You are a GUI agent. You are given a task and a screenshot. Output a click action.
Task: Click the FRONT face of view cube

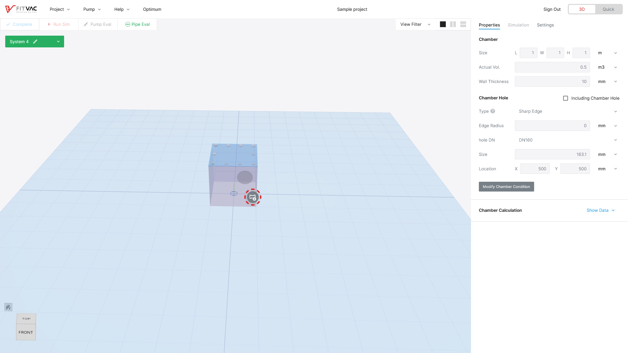click(26, 332)
